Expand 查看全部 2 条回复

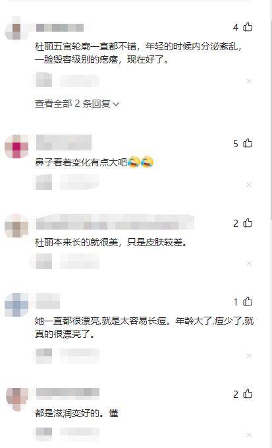point(76,104)
